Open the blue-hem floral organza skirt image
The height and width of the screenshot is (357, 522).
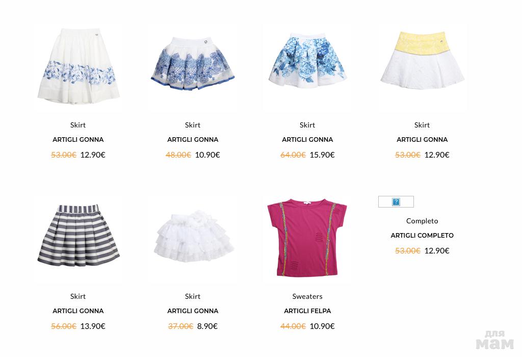[x=193, y=64]
